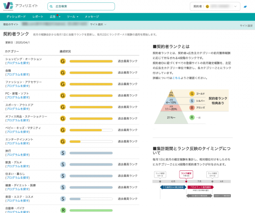Open the メッセージ menu

(92, 17)
